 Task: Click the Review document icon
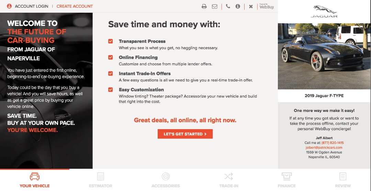pyautogui.click(x=343, y=176)
